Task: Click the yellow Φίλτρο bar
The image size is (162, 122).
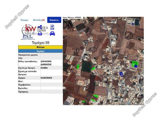Action: tap(40, 47)
